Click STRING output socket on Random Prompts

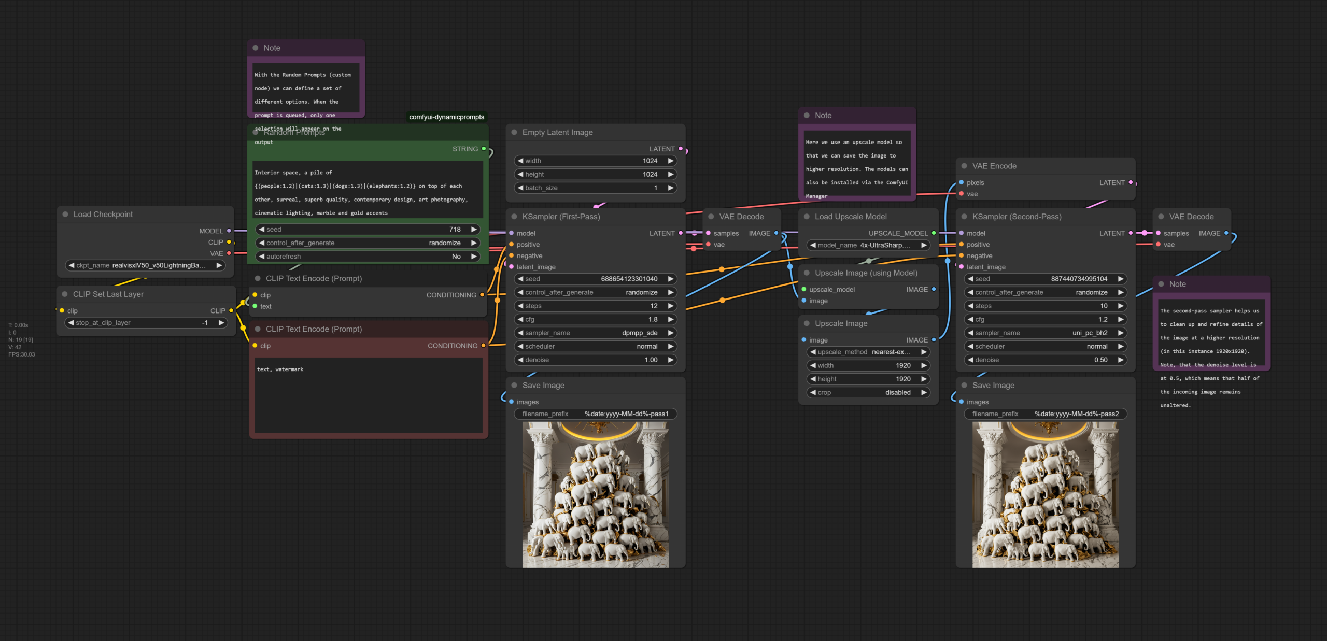click(484, 149)
